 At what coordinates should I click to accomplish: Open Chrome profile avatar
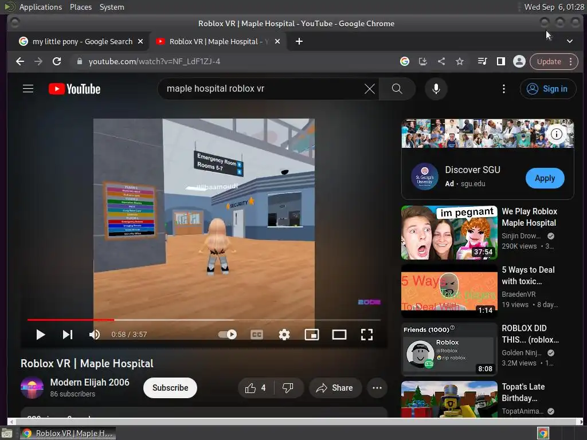pos(519,61)
